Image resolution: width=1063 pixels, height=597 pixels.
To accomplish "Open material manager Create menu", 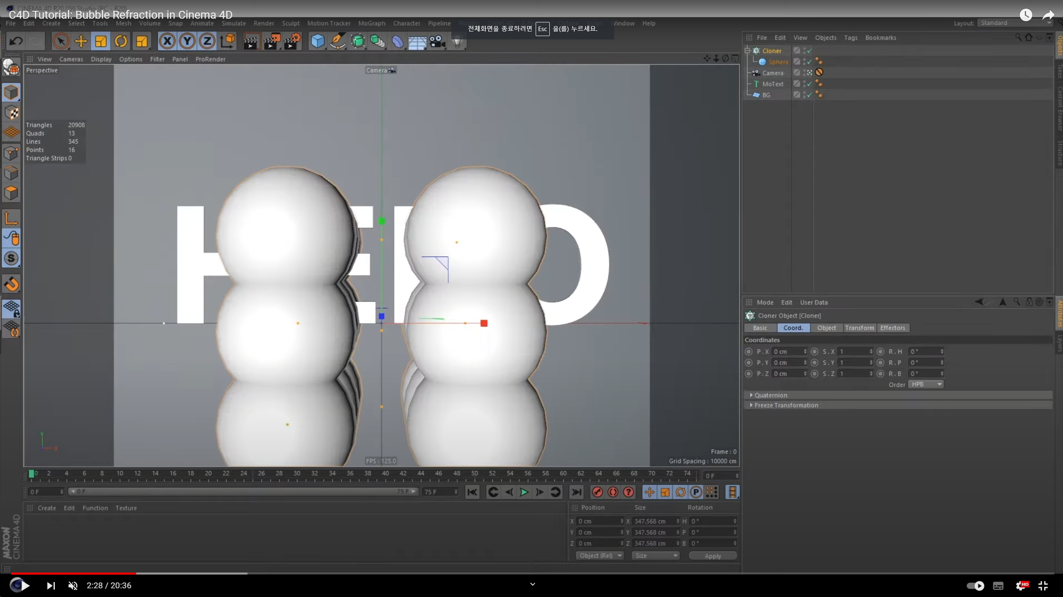I will (47, 508).
